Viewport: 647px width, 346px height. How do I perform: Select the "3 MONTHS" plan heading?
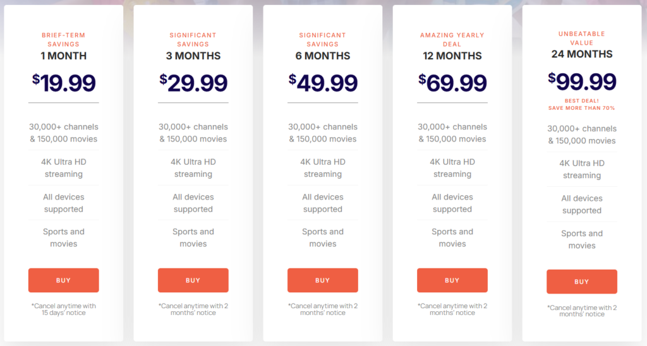[x=193, y=56]
